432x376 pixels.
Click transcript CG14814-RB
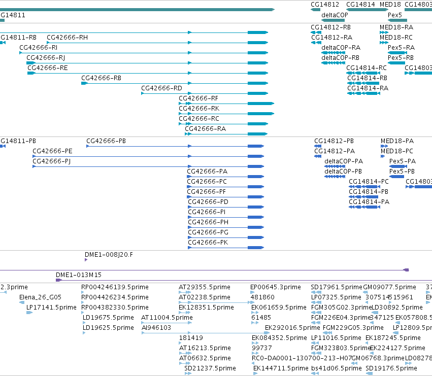[367, 78]
